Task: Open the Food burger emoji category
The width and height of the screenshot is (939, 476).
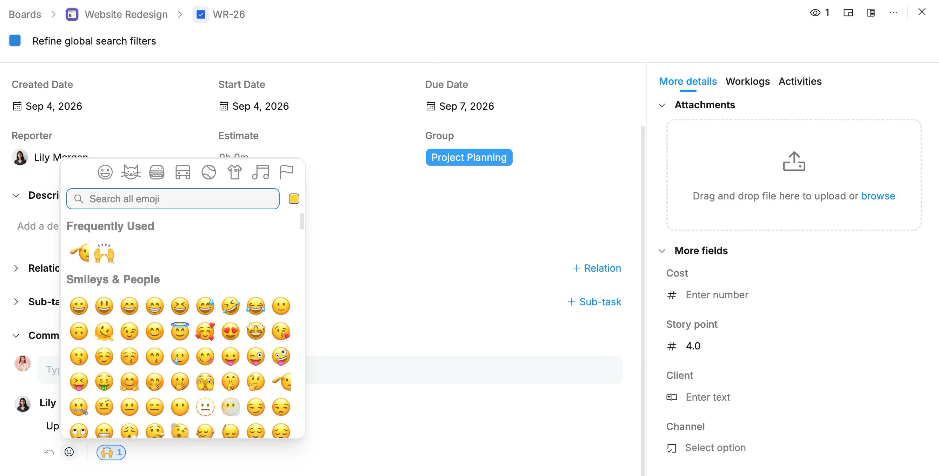Action: click(157, 172)
